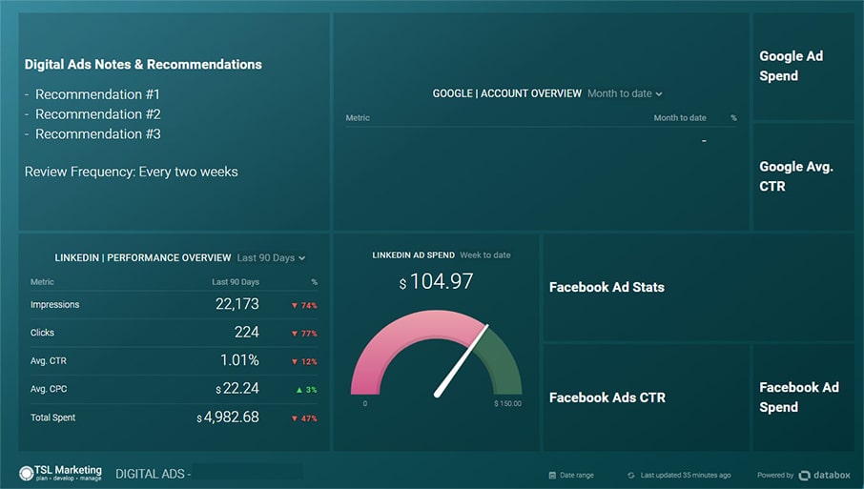The width and height of the screenshot is (864, 489).
Task: Click the TSL Marketing logo
Action: click(x=60, y=473)
